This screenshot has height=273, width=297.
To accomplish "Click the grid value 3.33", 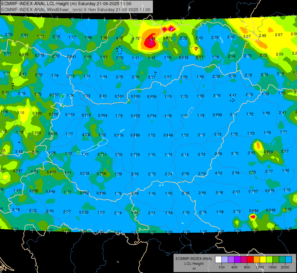I will pyautogui.click(x=218, y=134).
